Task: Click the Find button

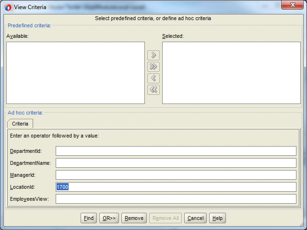Action: pyautogui.click(x=88, y=218)
